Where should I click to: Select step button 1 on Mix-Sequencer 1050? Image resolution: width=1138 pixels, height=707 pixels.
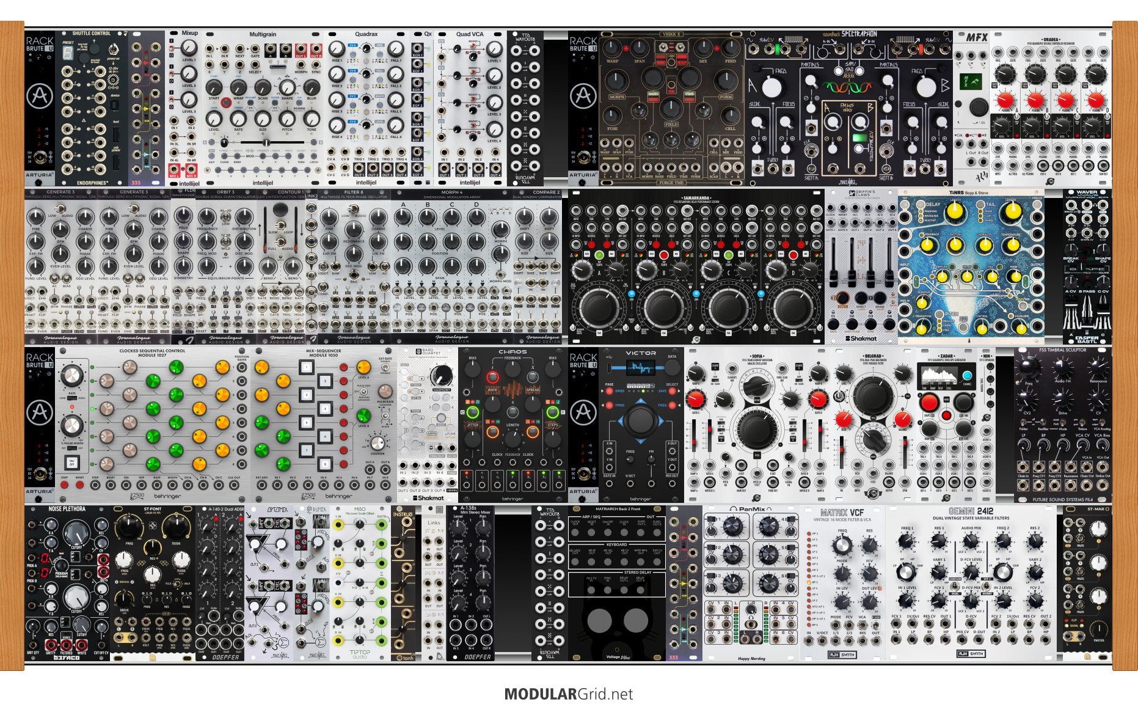(x=307, y=368)
